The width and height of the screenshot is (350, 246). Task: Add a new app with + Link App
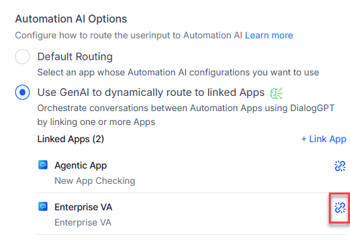pos(324,139)
